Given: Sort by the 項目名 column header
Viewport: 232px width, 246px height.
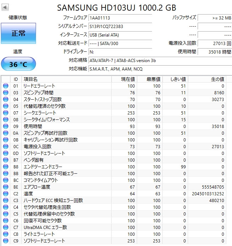Looking at the screenshot, I should (x=67, y=79).
